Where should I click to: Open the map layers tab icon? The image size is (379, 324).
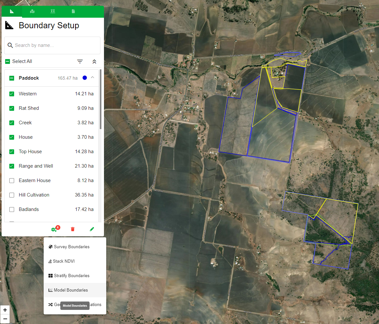pyautogui.click(x=32, y=12)
